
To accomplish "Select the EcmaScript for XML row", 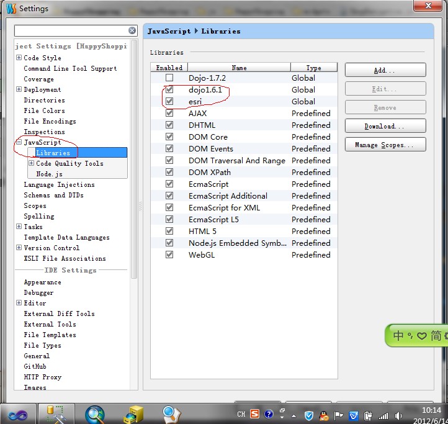I will pyautogui.click(x=244, y=207).
